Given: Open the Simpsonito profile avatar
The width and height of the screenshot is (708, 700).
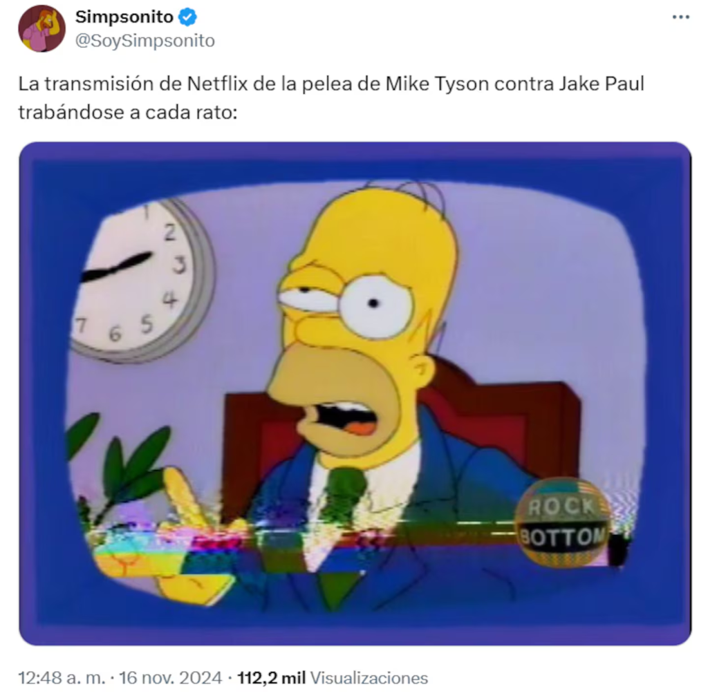Looking at the screenshot, I should (41, 28).
